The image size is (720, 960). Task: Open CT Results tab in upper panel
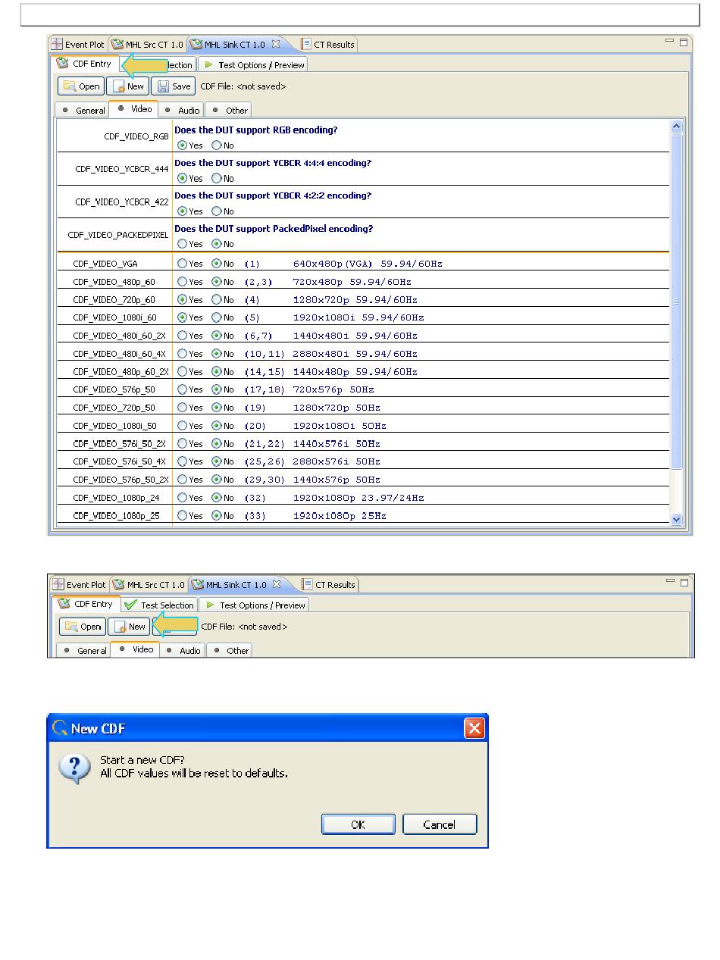coord(327,45)
